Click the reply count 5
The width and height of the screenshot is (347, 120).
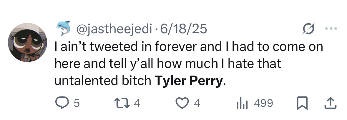[x=77, y=104]
